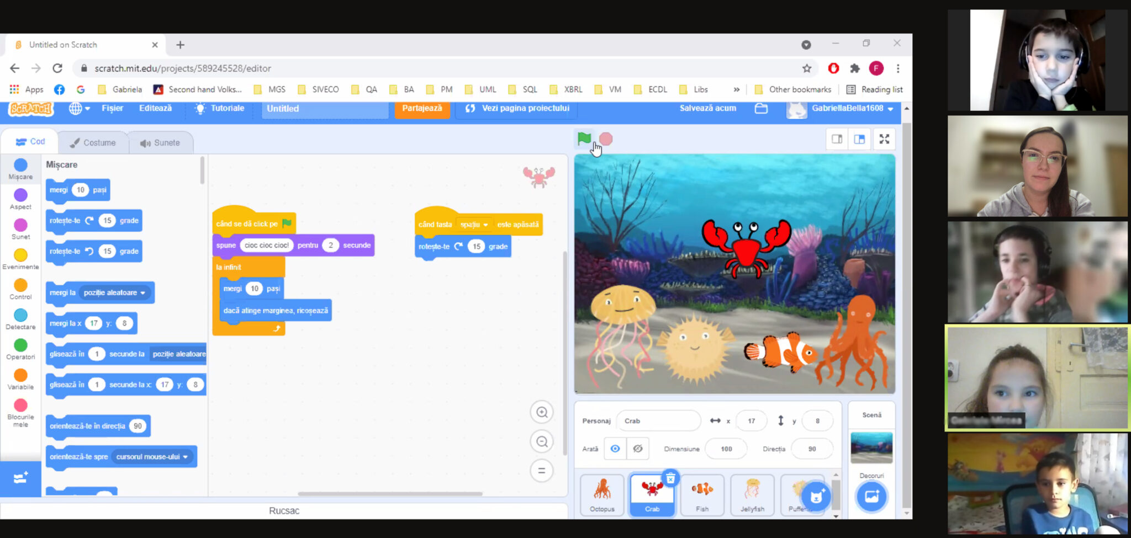This screenshot has width=1131, height=538.
Task: Change Dimensiune value to resize sprite
Action: pyautogui.click(x=726, y=448)
